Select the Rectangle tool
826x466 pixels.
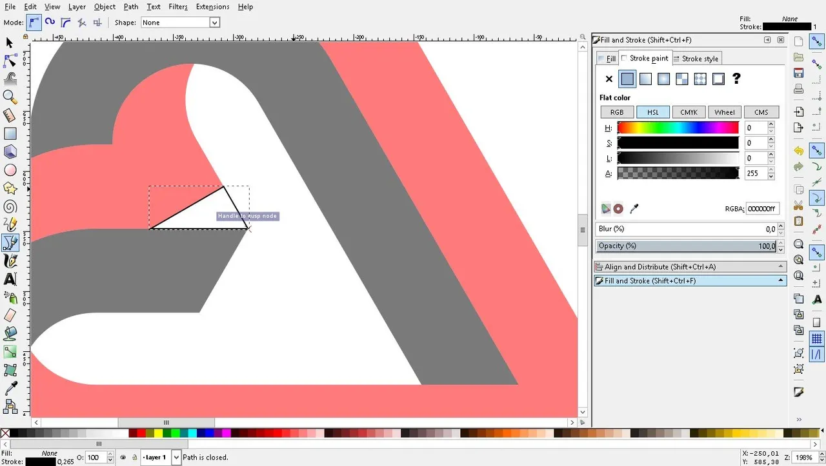click(10, 133)
